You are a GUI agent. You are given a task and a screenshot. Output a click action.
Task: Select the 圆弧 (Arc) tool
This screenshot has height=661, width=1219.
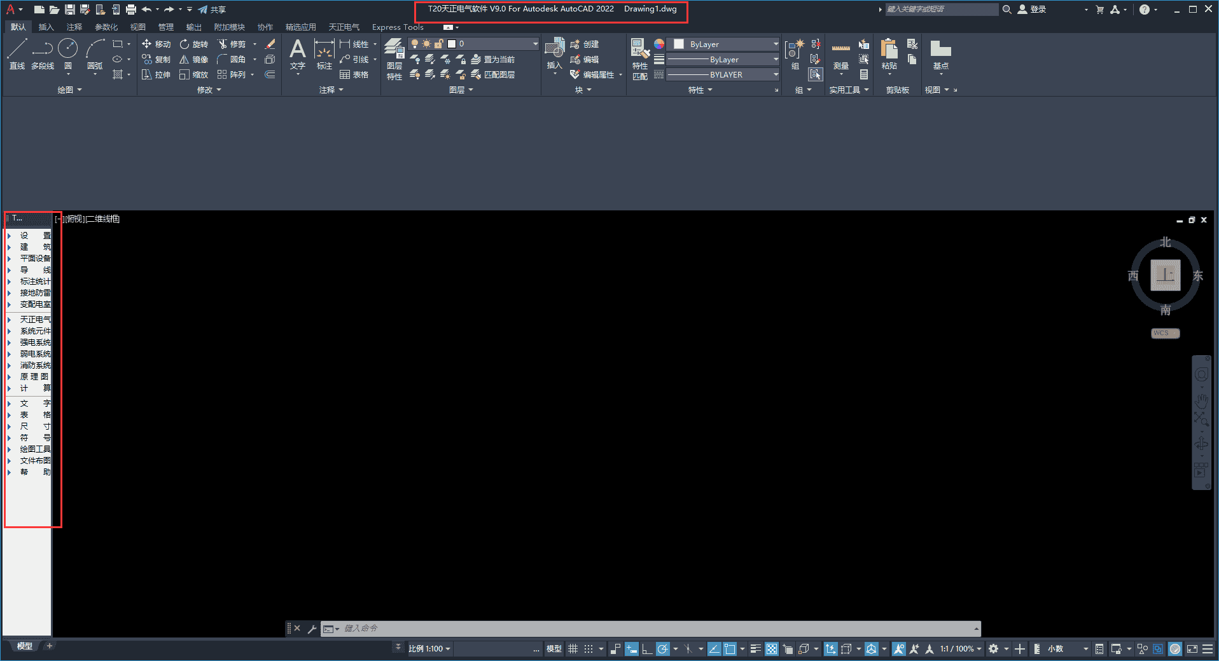tap(95, 55)
